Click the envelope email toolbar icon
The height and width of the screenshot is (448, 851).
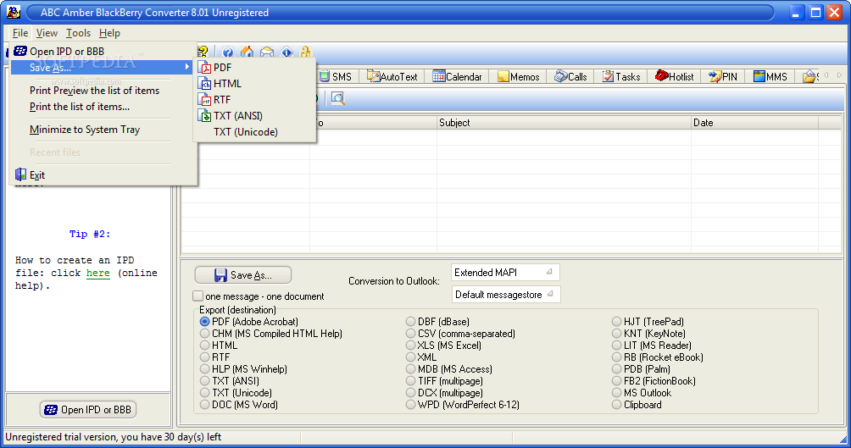(267, 53)
